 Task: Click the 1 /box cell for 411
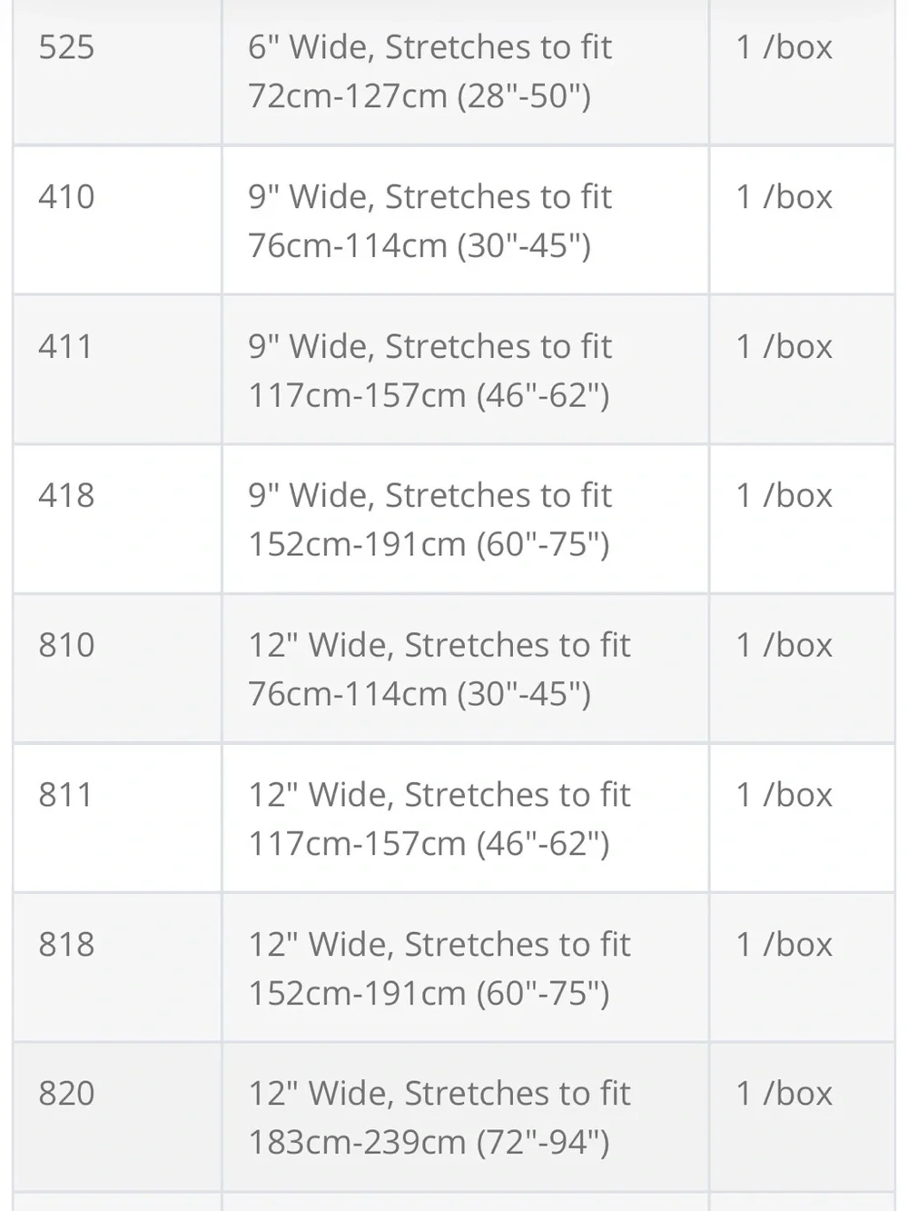pos(802,370)
